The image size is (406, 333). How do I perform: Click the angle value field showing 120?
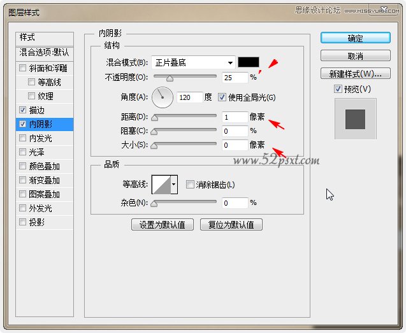click(189, 97)
